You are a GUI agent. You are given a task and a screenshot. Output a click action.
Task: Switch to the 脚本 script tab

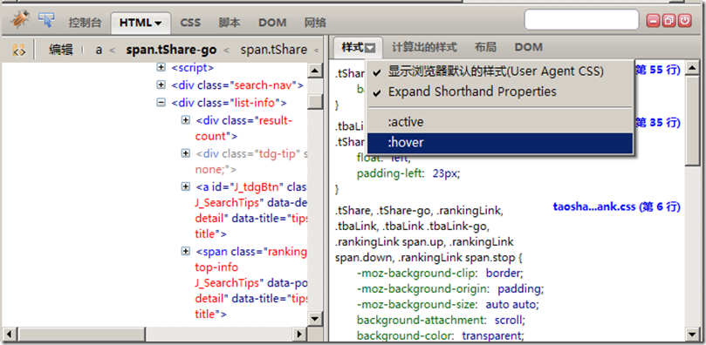[x=230, y=23]
